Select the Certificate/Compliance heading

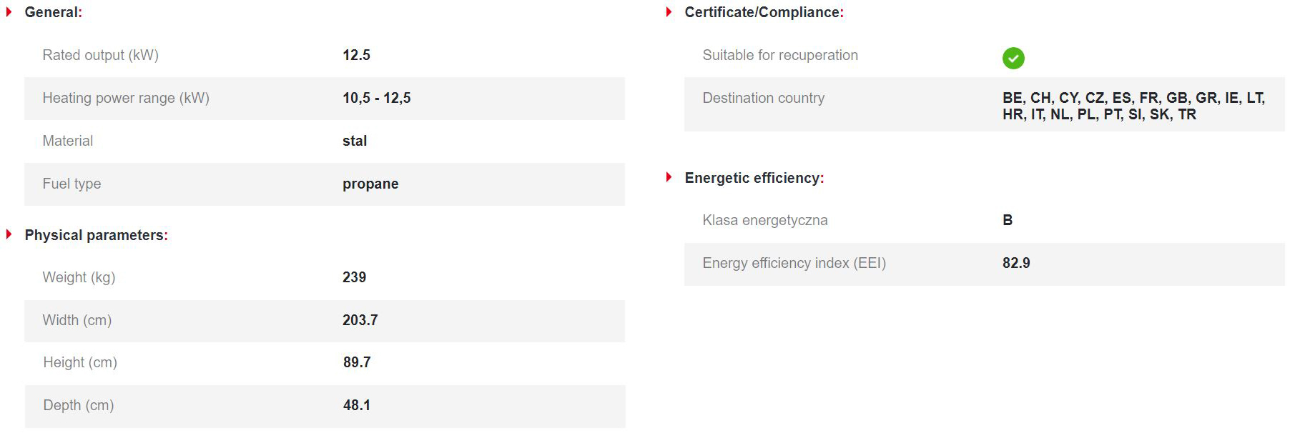[x=763, y=12]
